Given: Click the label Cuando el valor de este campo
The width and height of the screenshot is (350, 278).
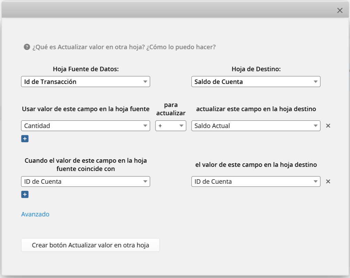Looking at the screenshot, I should click(x=86, y=165).
